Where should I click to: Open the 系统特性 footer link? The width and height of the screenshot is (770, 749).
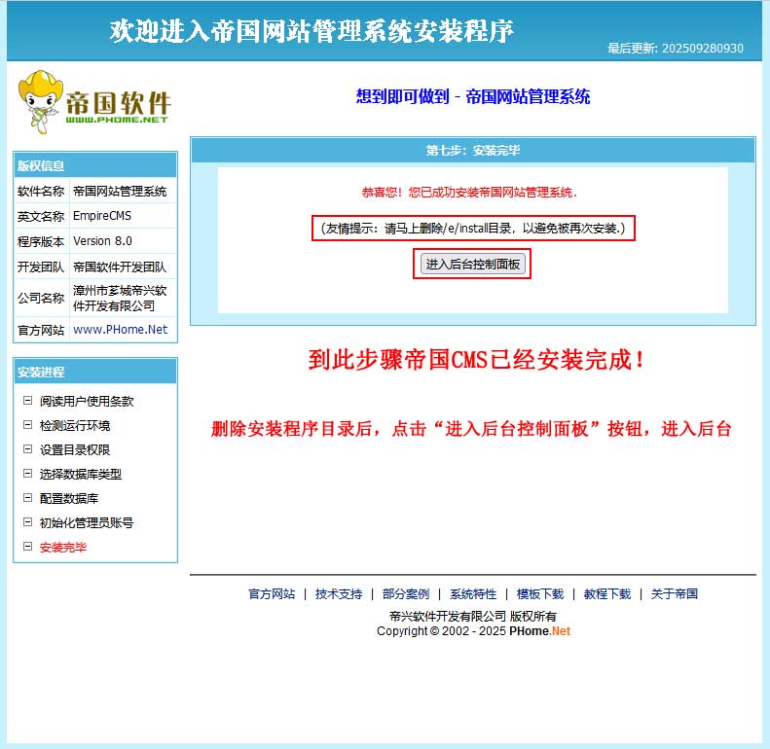point(473,594)
